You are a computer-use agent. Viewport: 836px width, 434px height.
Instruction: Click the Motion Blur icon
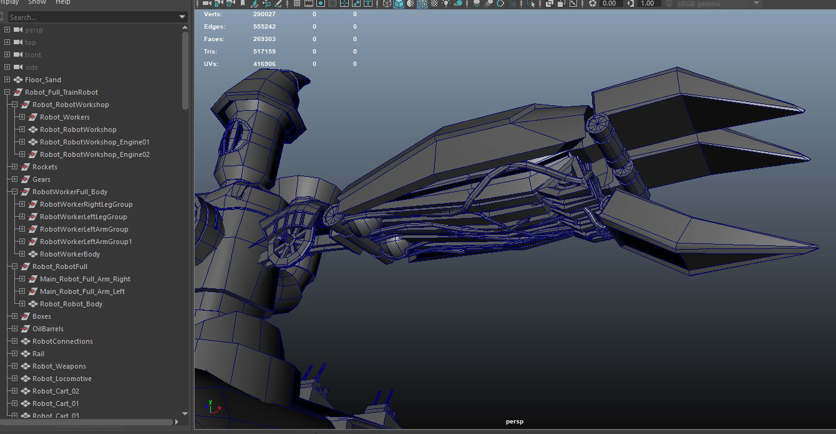(488, 3)
